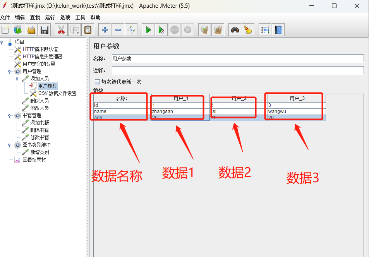Click the zhangsan table cell
This screenshot has width=369, height=257.
pos(180,111)
